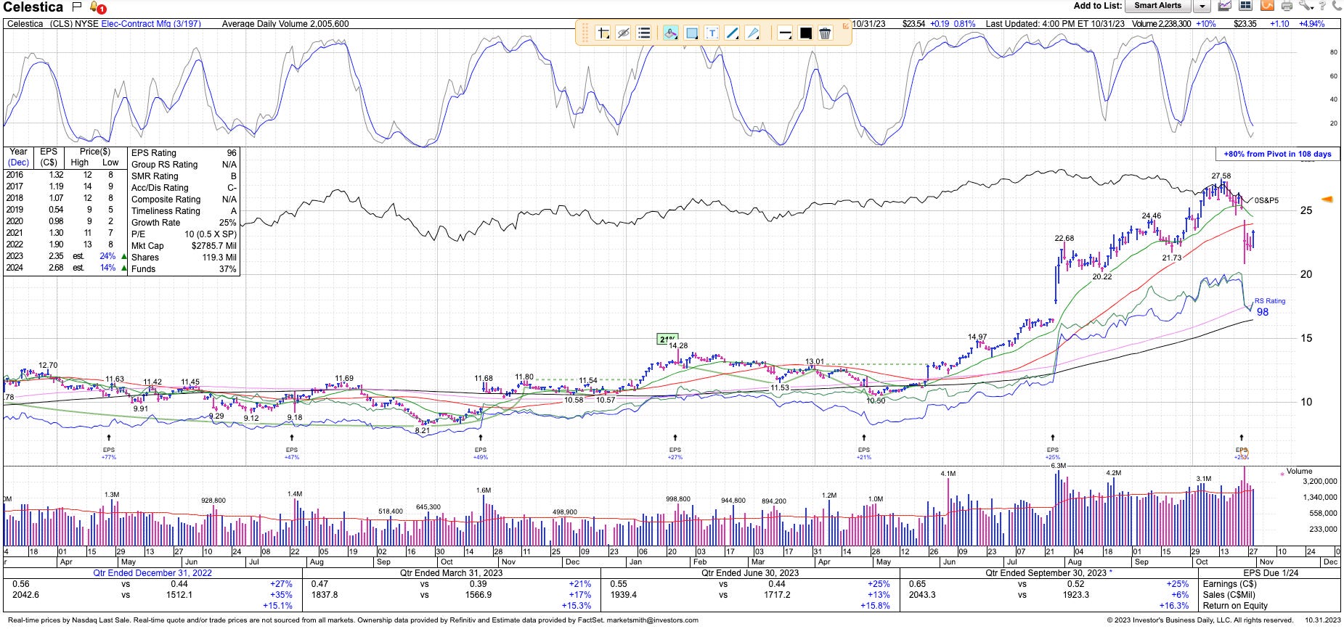Click the Qtr Ended September 30, 2023 header

click(1050, 573)
